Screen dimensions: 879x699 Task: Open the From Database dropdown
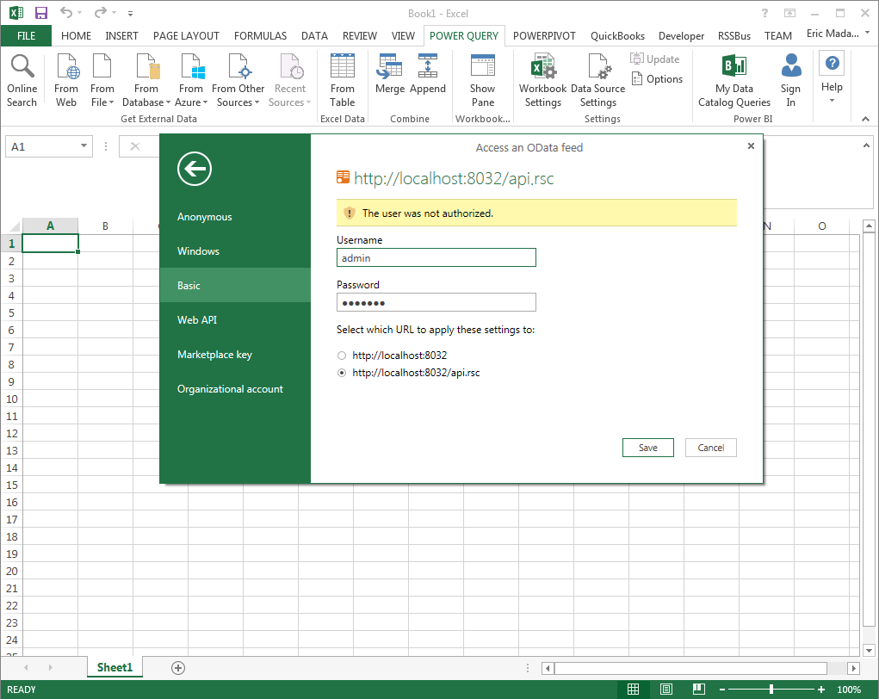[146, 77]
